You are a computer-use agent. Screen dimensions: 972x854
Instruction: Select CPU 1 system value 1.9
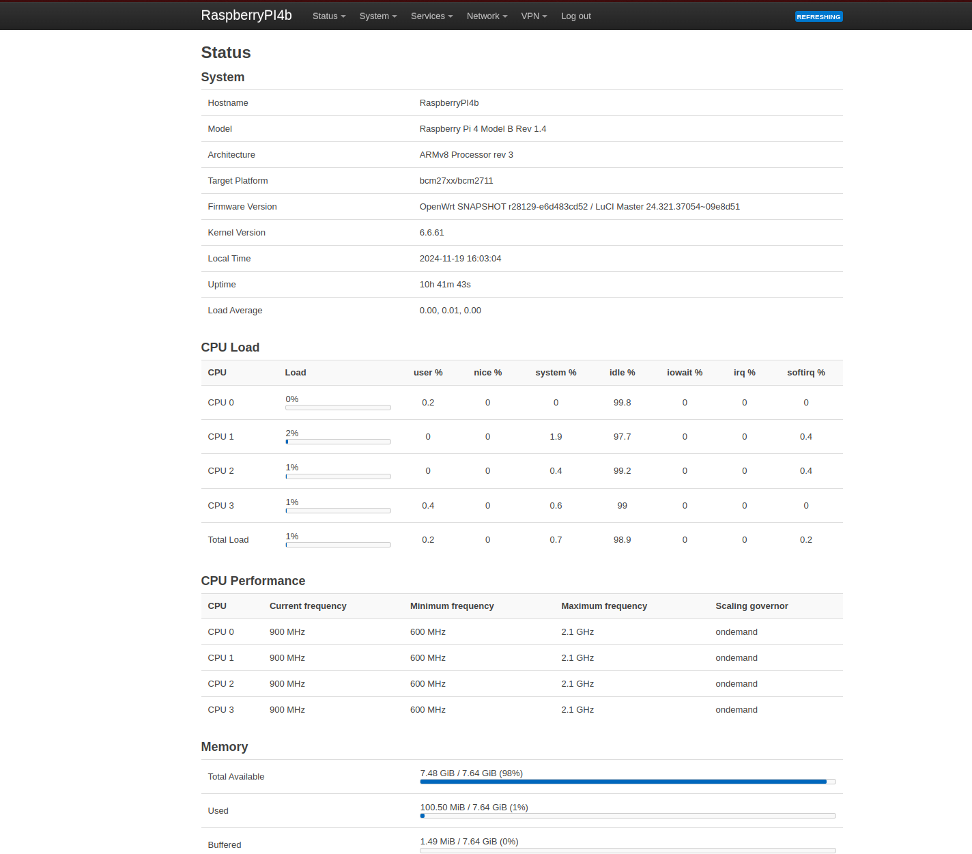pos(556,437)
